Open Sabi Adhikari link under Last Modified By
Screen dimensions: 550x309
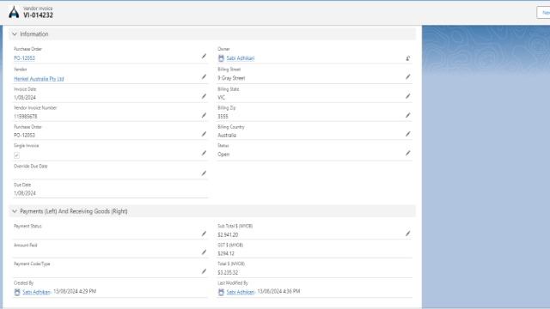click(x=241, y=292)
